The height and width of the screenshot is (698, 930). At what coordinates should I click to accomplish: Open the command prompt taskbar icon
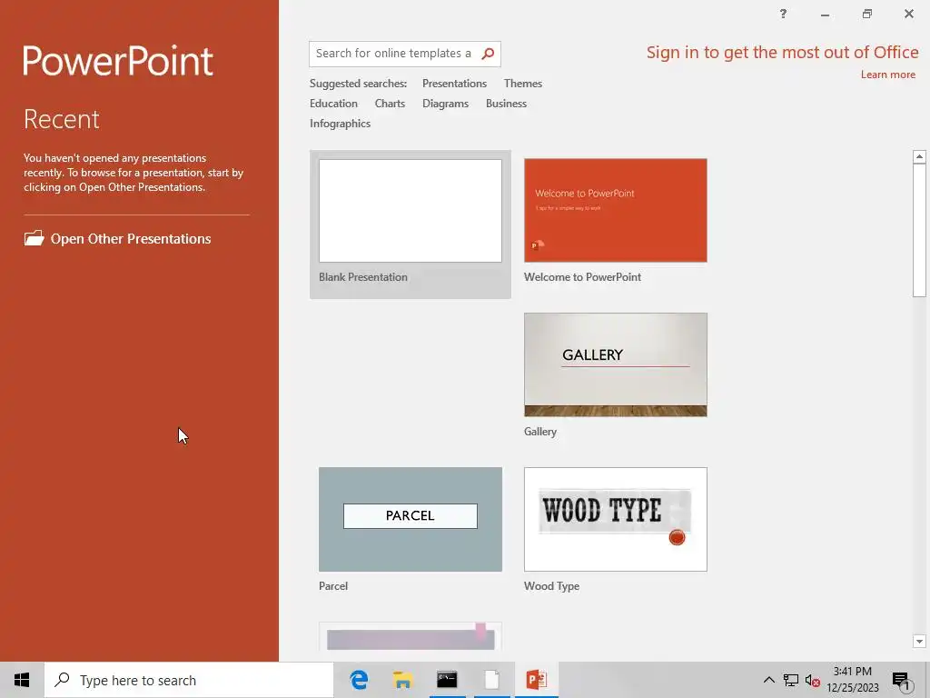[x=447, y=680]
